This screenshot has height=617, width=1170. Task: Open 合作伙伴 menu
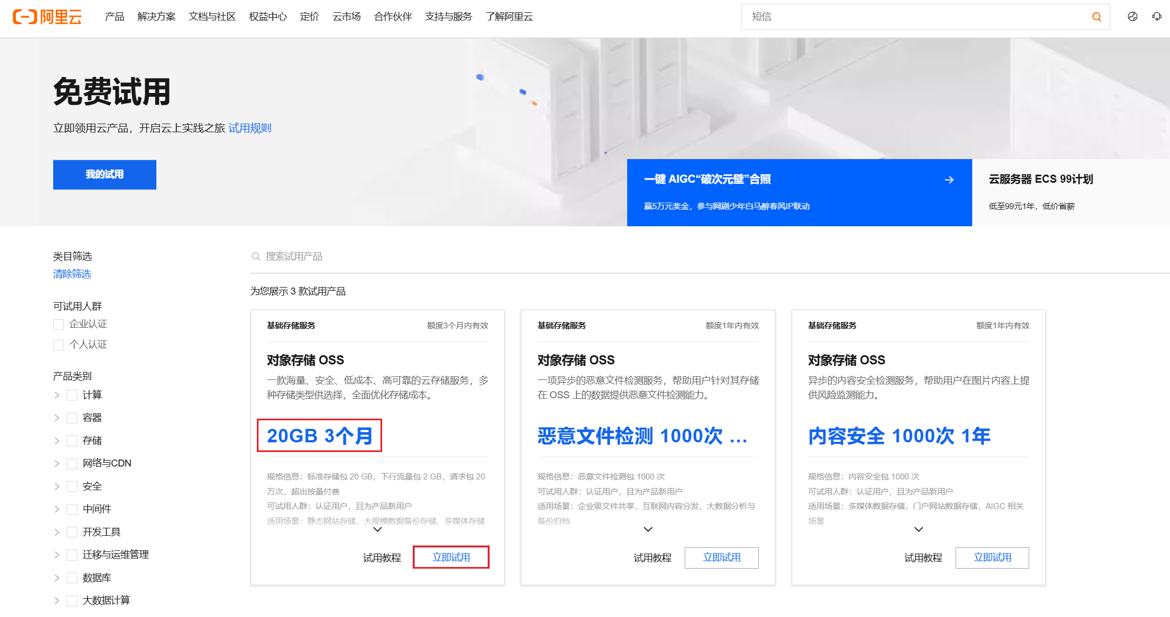(393, 17)
